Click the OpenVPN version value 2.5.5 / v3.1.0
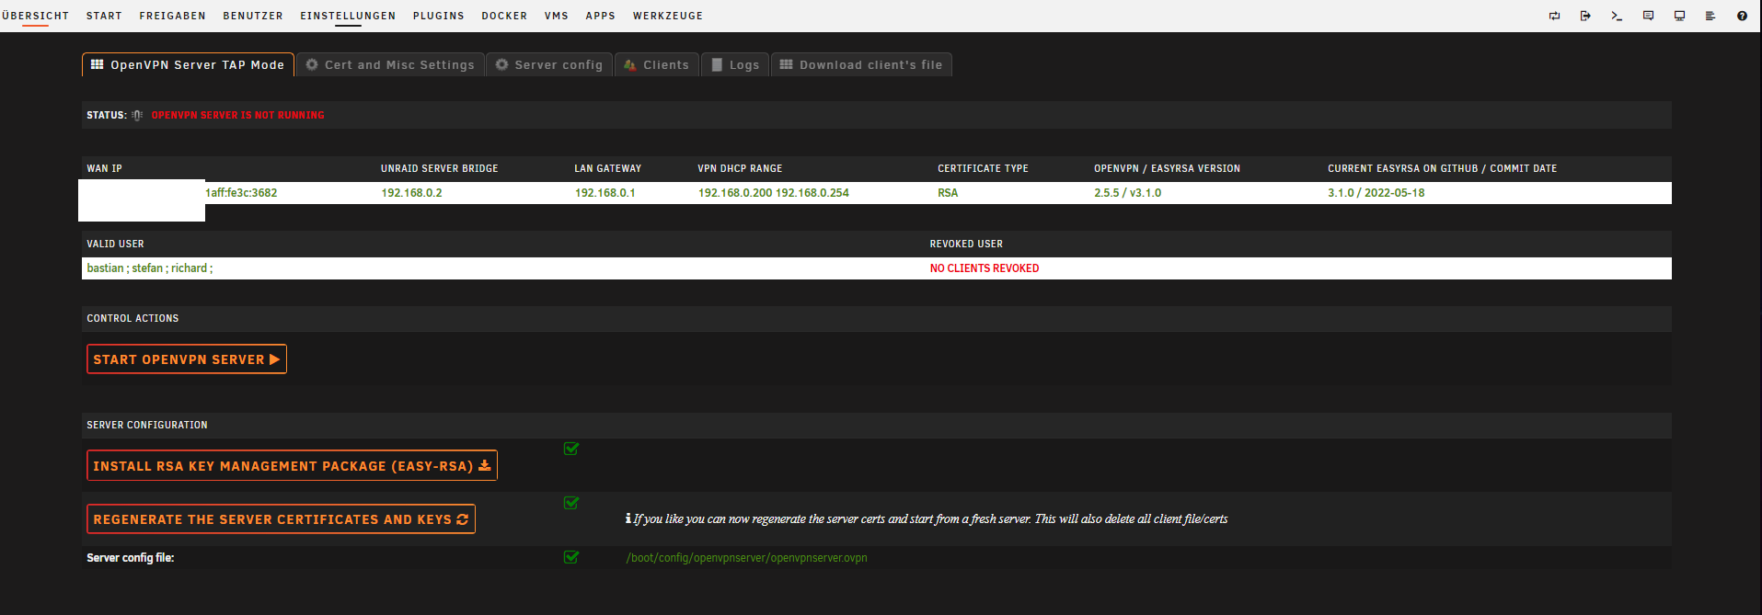The image size is (1762, 615). (1127, 193)
